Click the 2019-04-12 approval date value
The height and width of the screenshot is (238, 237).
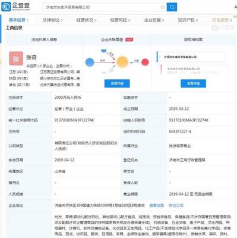[64, 160]
